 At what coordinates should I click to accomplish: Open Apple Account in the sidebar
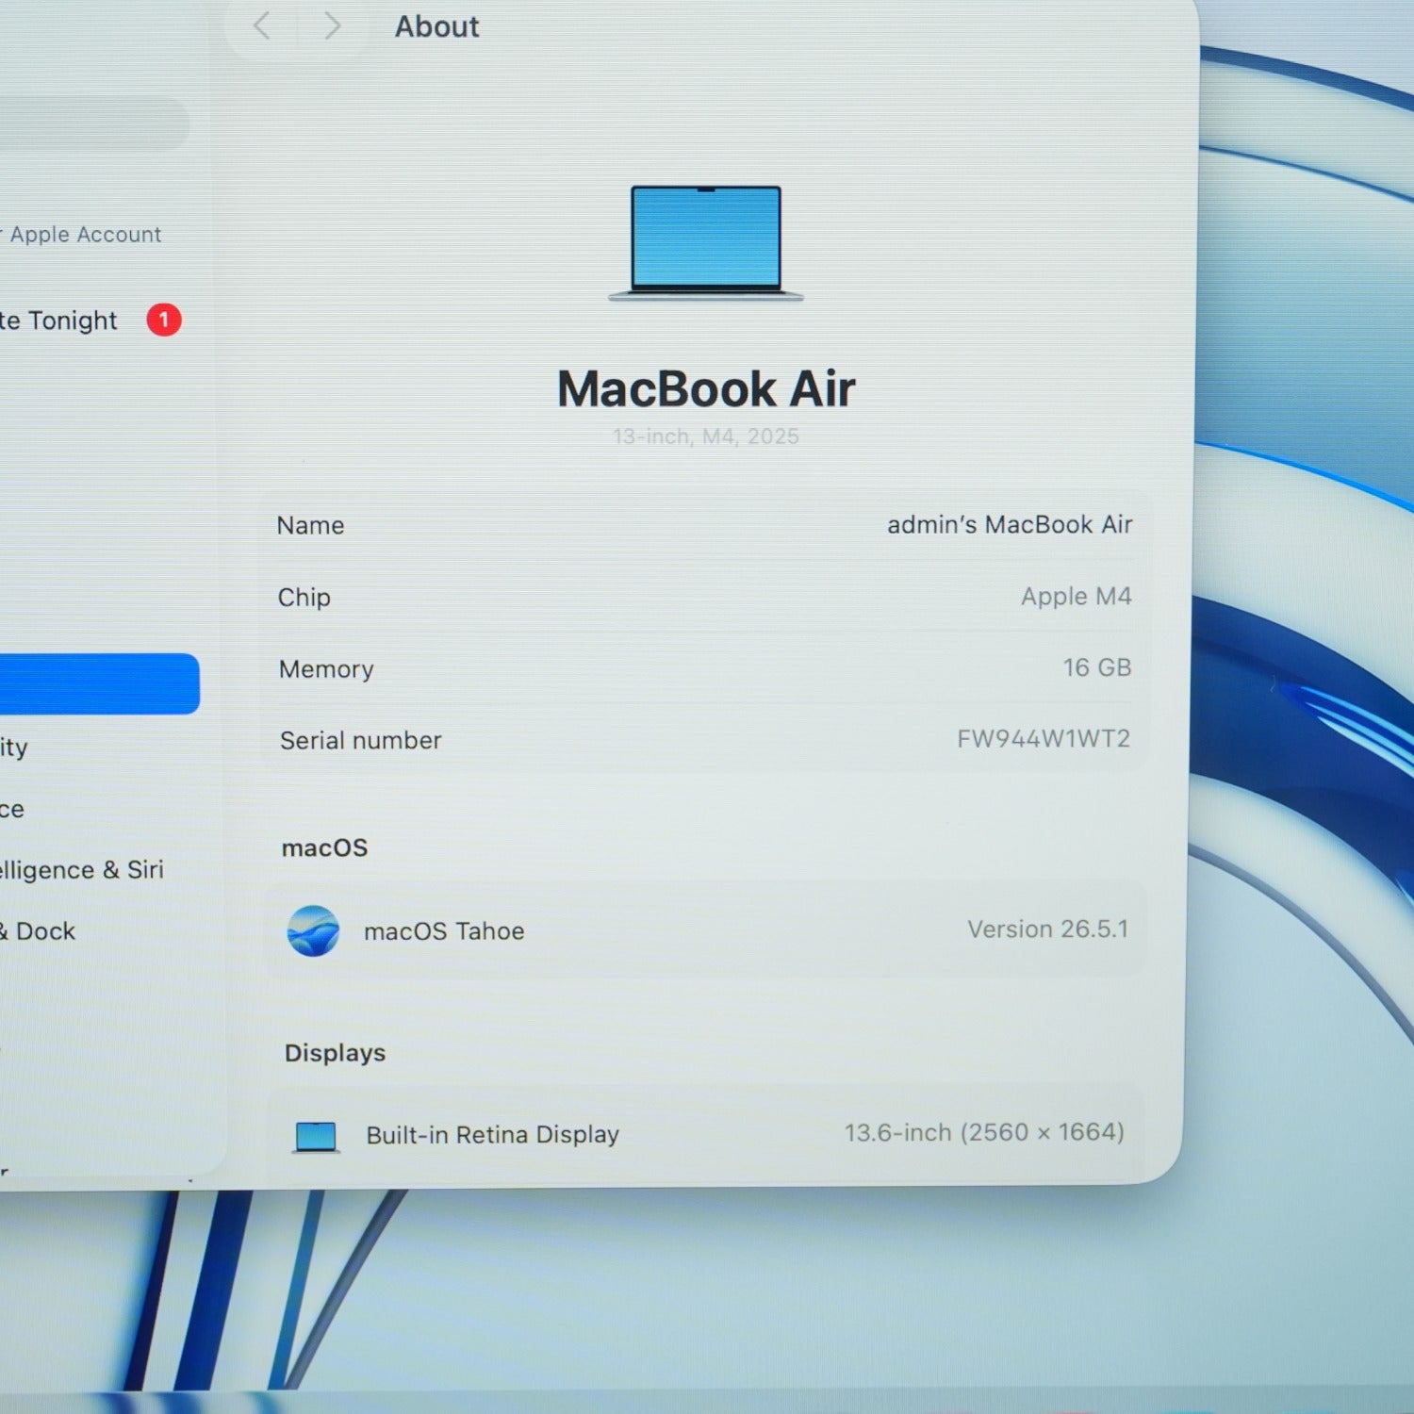81,234
